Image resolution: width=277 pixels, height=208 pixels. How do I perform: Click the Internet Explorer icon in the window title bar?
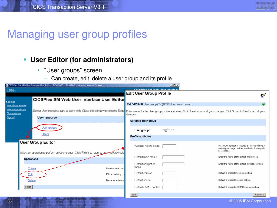point(7,85)
